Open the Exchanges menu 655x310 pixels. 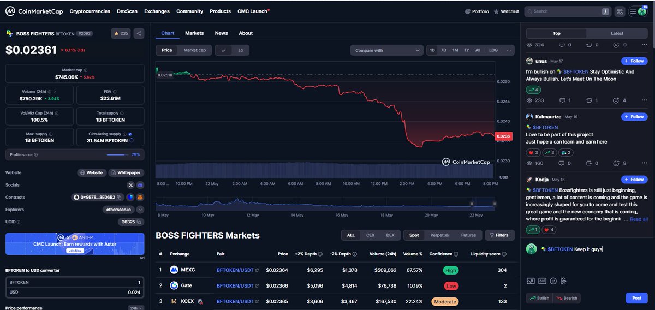pyautogui.click(x=157, y=11)
